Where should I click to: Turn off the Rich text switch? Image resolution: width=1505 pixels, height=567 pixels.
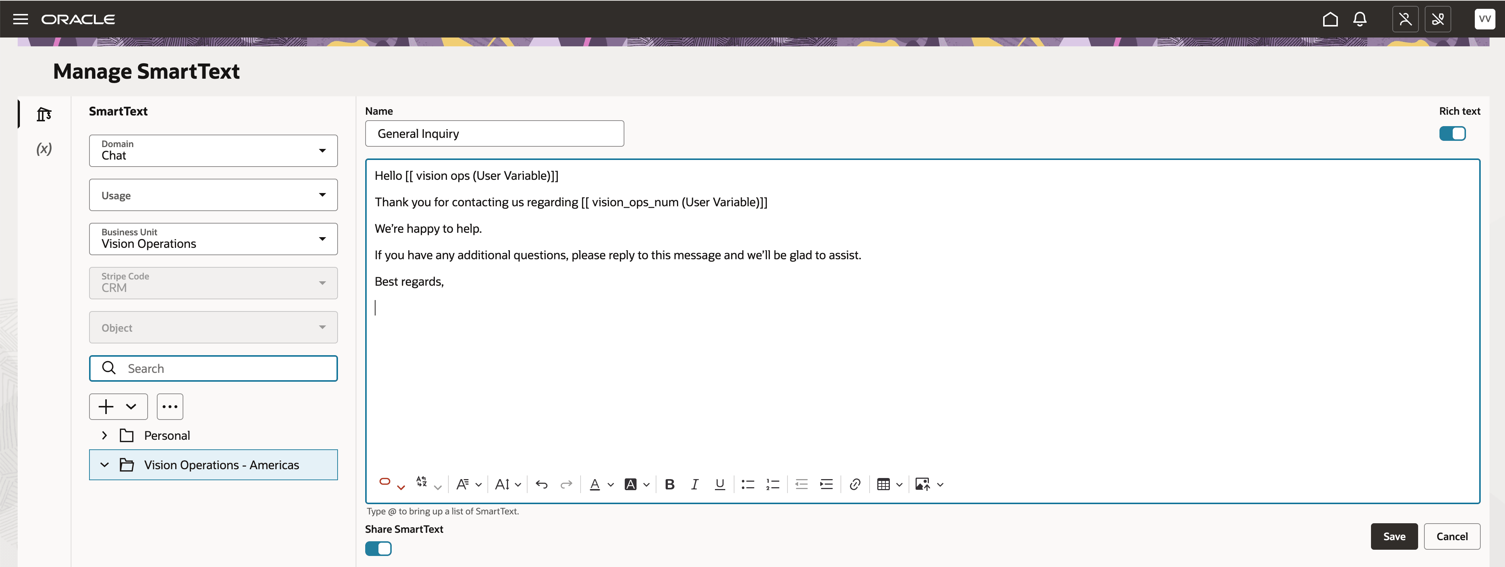click(1452, 133)
